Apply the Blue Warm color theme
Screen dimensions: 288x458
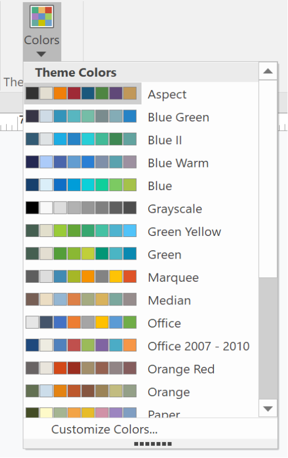tap(141, 162)
